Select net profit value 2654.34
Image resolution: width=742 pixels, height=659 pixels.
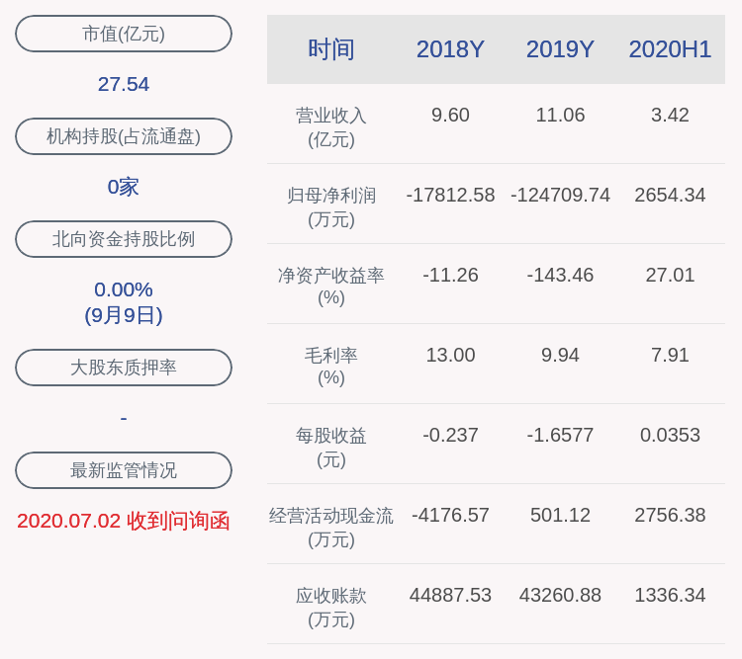click(670, 195)
